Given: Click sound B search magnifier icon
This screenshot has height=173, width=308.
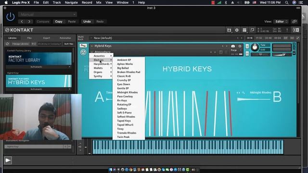Looking at the screenshot, I should 244,93.
